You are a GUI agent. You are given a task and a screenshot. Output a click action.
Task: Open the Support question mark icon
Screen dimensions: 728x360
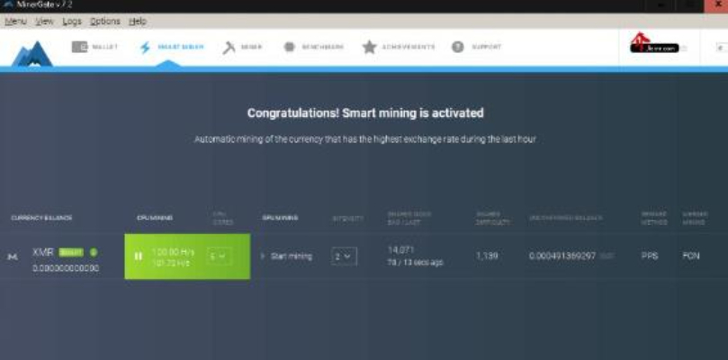point(458,47)
